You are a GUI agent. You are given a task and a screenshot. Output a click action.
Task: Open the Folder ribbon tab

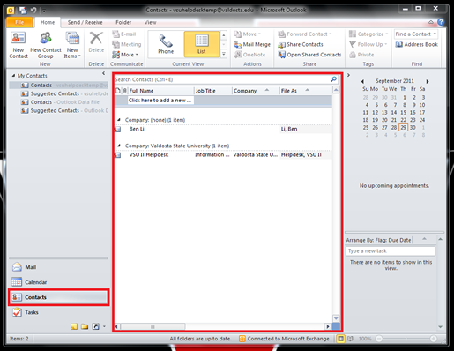point(123,22)
